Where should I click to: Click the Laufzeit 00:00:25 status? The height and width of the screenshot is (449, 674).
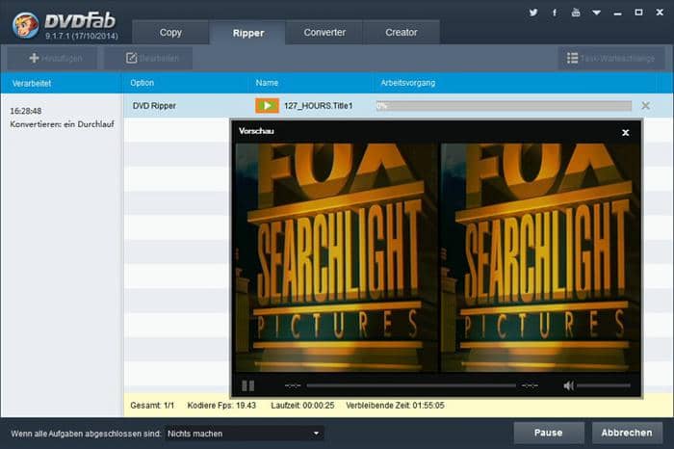tap(302, 405)
